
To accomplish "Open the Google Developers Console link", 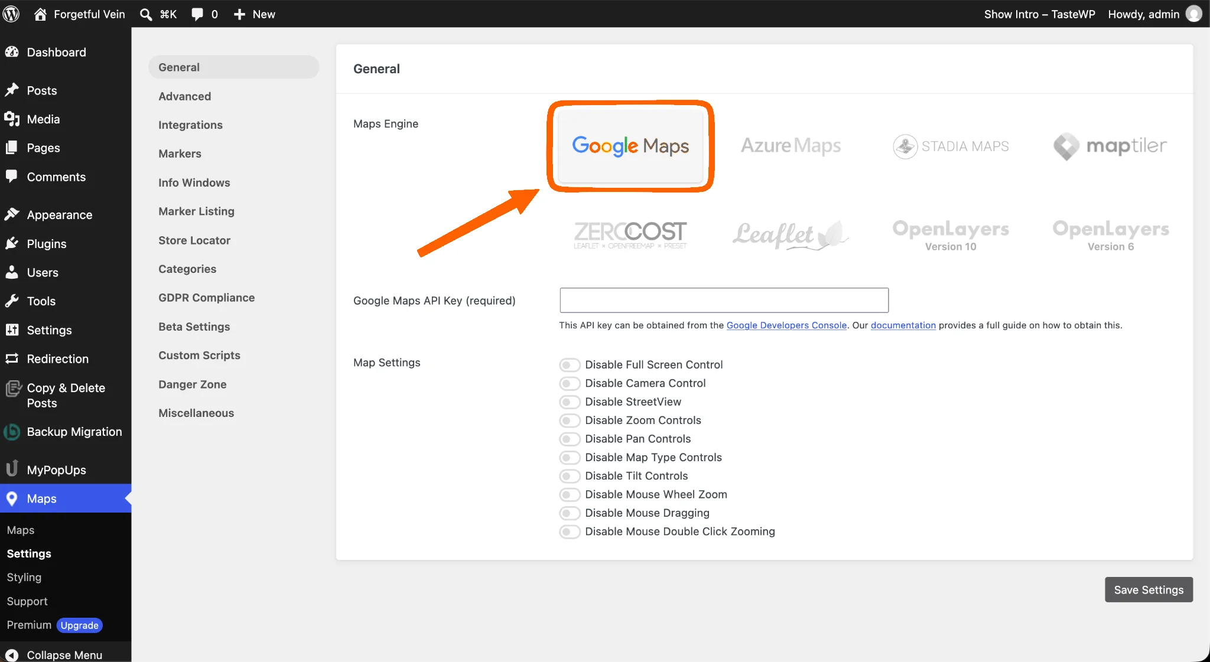I will tap(786, 325).
